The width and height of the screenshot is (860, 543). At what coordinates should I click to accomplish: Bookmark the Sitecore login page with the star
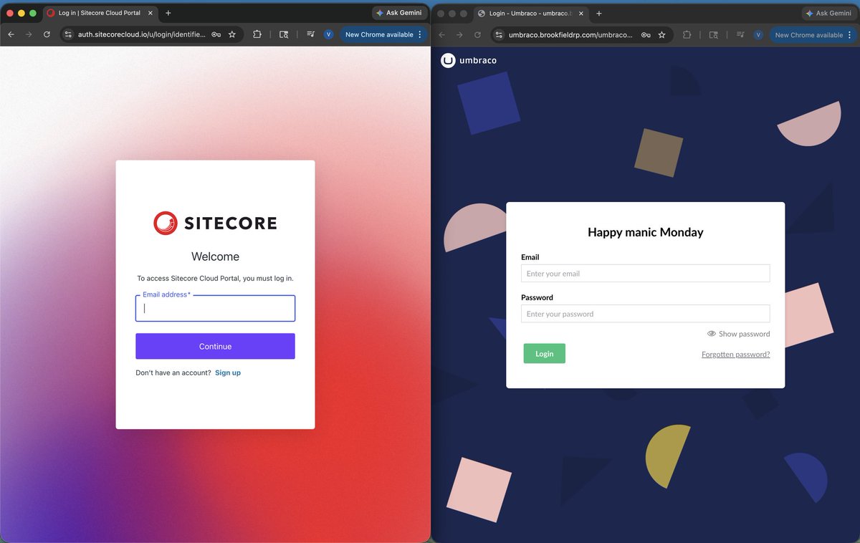click(232, 34)
